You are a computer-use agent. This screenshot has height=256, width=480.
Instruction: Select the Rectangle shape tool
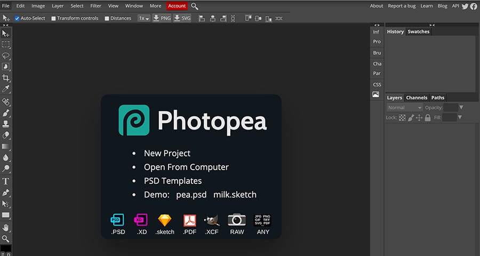point(5,215)
